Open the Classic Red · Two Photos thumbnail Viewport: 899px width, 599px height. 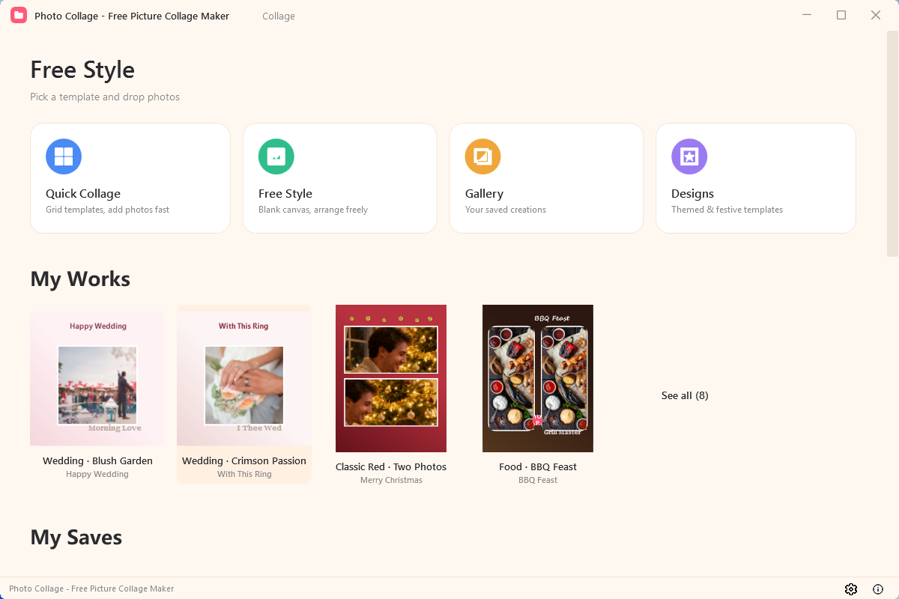[391, 378]
